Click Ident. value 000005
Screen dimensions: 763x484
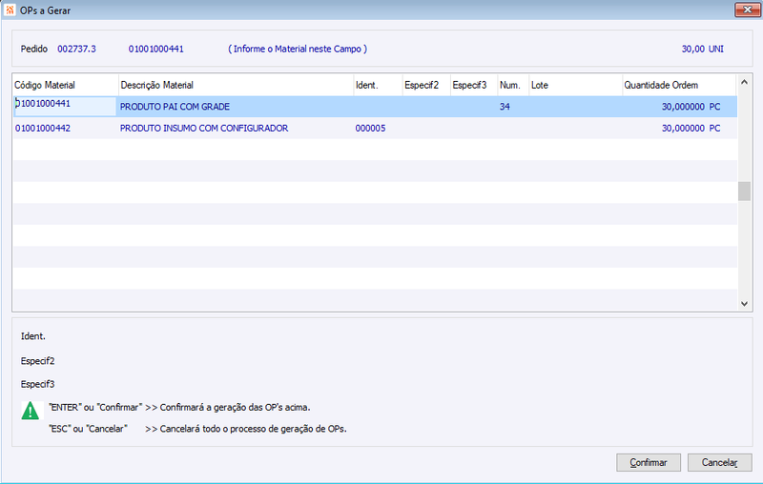370,129
